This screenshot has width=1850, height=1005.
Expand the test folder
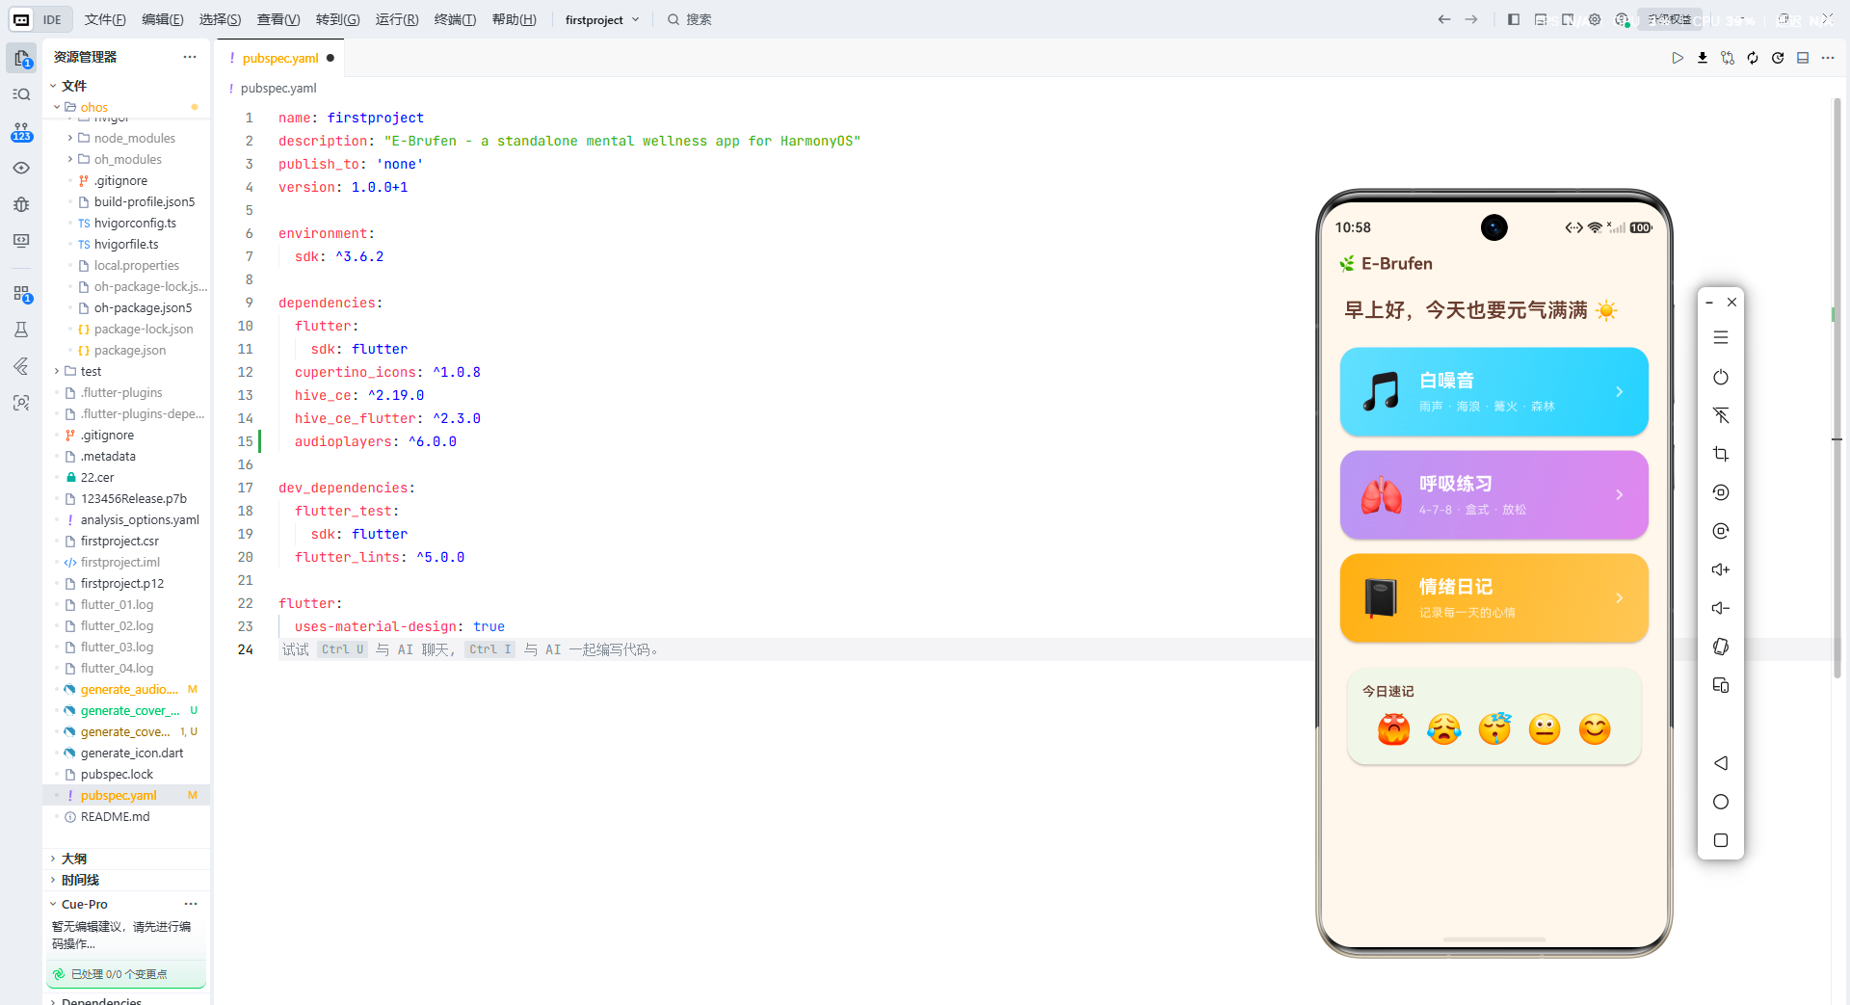pos(57,371)
